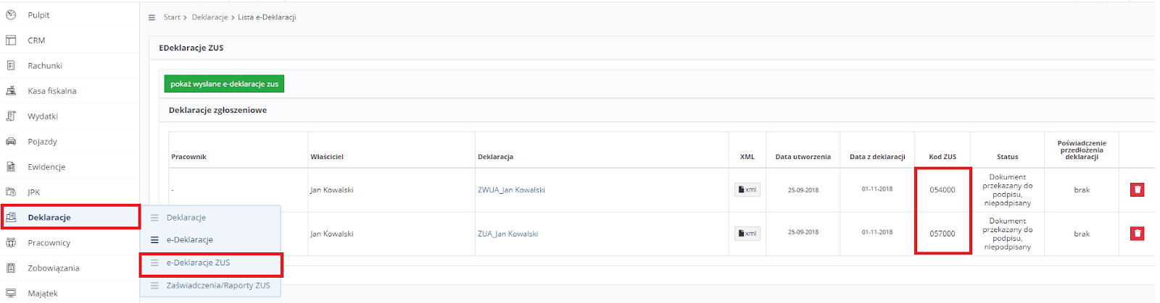This screenshot has width=1160, height=303.
Task: Sort by Data utworzenia column header
Action: point(803,157)
